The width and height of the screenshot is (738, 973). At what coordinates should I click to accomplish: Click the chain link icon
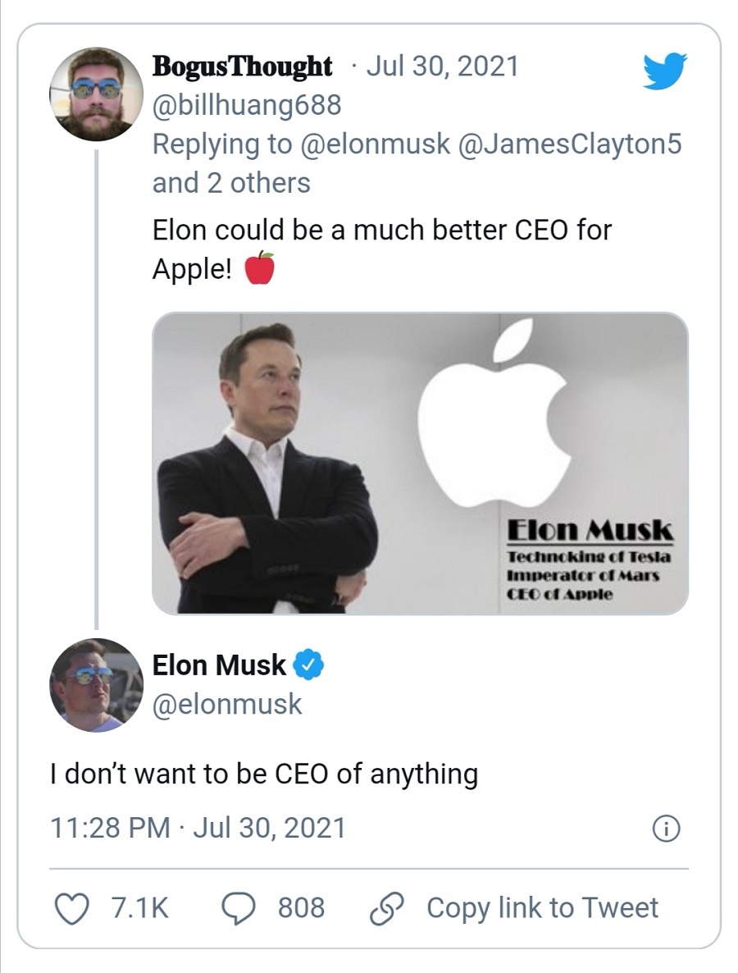click(386, 908)
